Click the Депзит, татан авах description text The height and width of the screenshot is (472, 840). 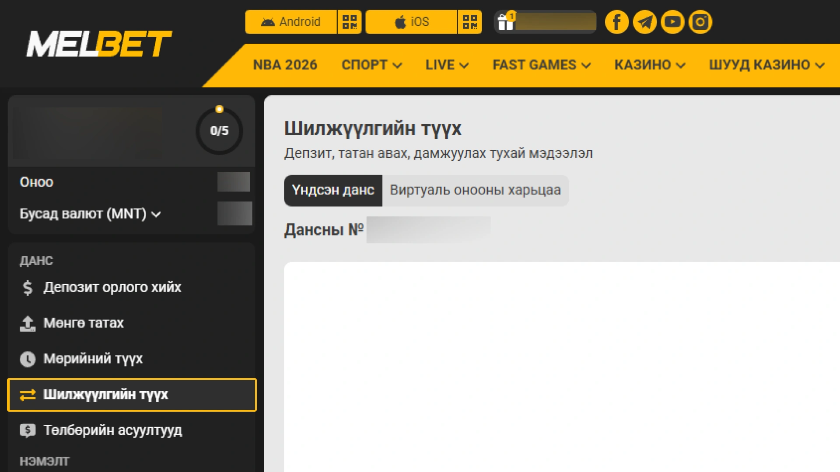pos(438,153)
